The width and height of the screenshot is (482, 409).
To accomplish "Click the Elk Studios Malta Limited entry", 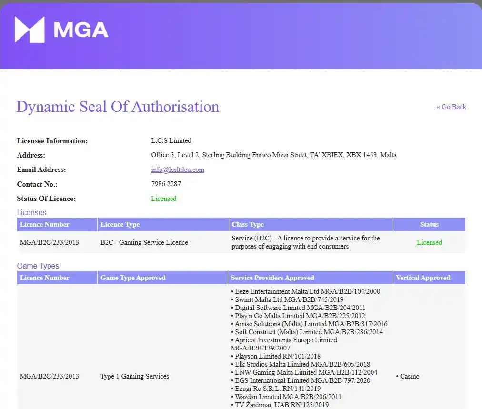I will pyautogui.click(x=301, y=364).
